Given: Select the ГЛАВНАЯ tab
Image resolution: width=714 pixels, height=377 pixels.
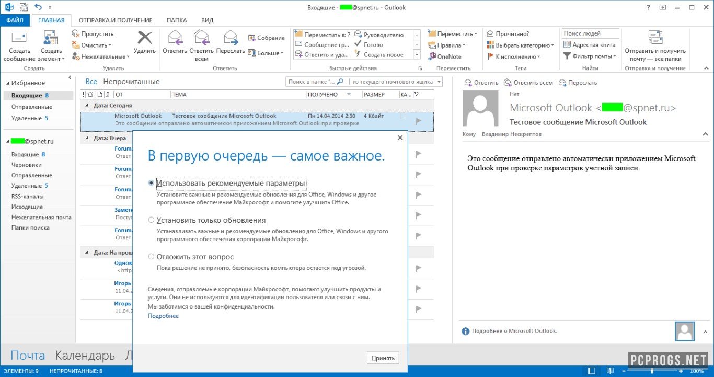Looking at the screenshot, I should click(x=51, y=20).
